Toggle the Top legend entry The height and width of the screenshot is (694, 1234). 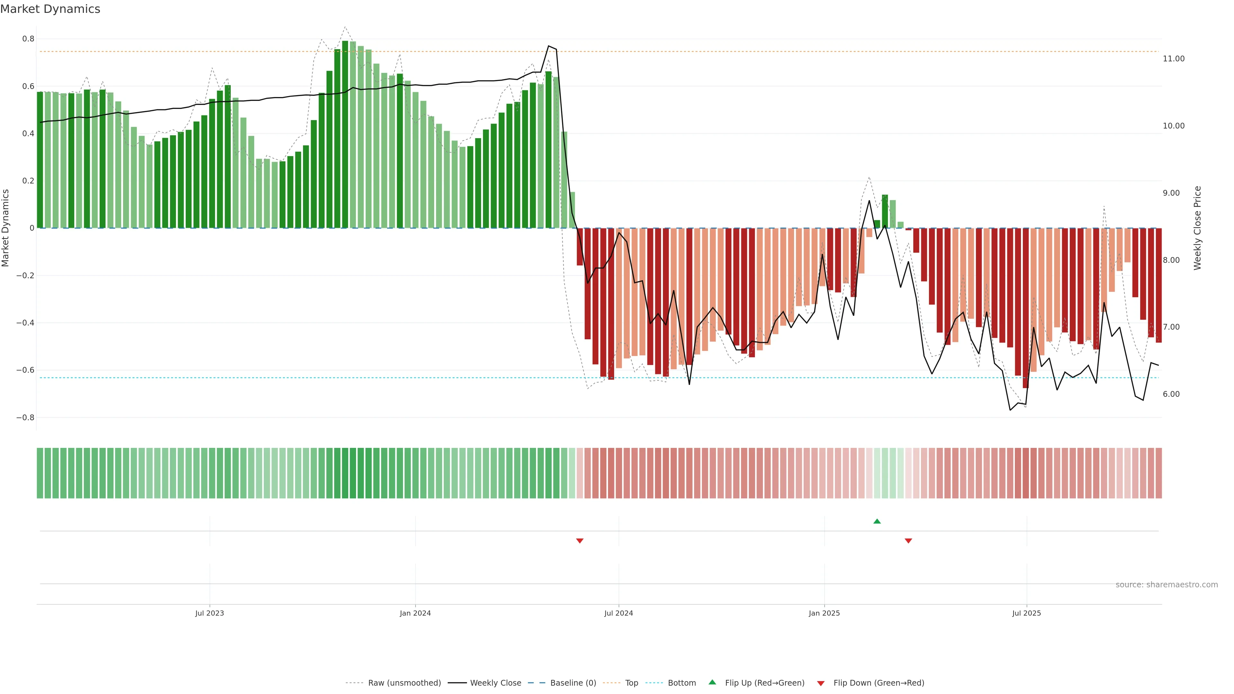point(631,683)
